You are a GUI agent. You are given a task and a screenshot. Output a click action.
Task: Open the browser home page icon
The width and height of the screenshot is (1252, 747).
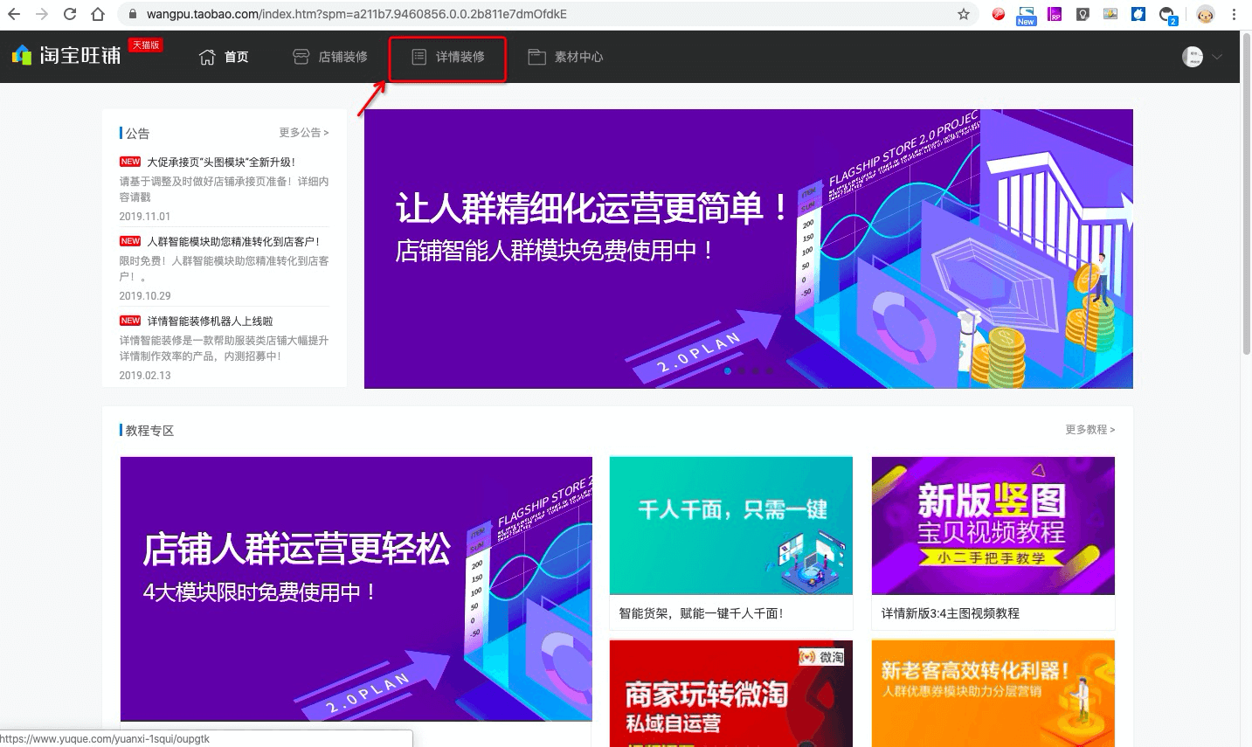98,14
